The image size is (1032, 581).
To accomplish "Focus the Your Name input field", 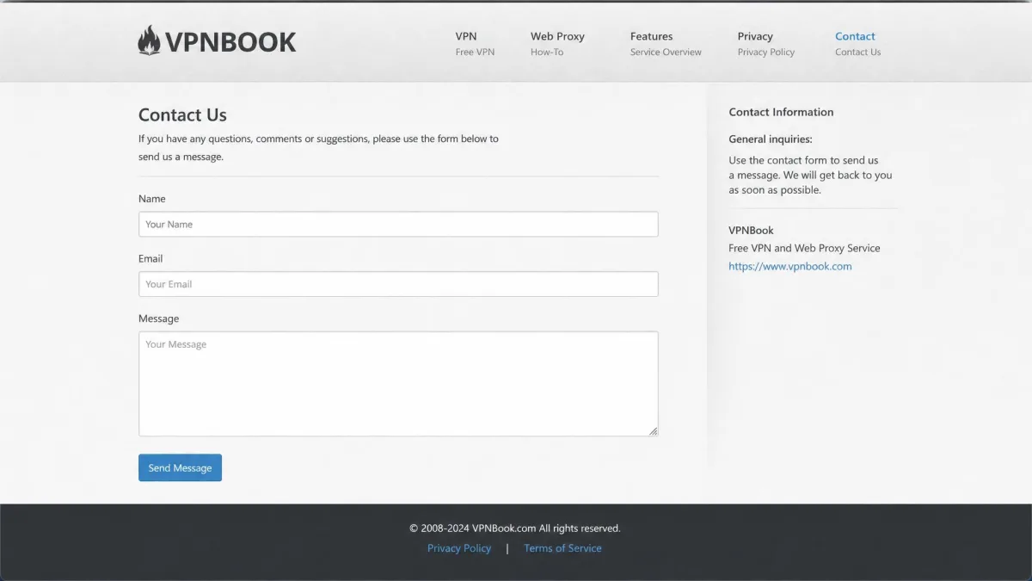I will click(x=398, y=225).
